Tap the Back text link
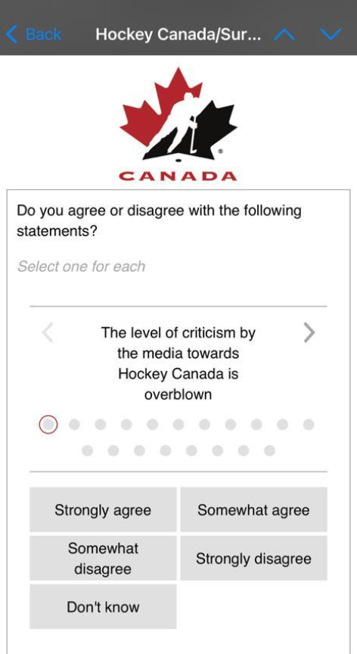The width and height of the screenshot is (357, 654). click(x=43, y=34)
